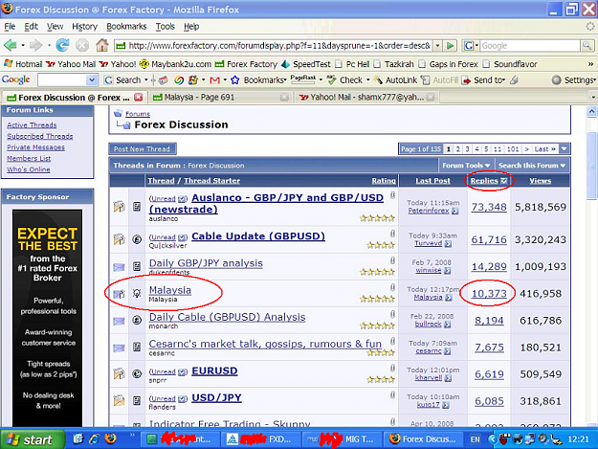Open Google toolbar Settings
The height and width of the screenshot is (449, 598).
click(x=573, y=80)
